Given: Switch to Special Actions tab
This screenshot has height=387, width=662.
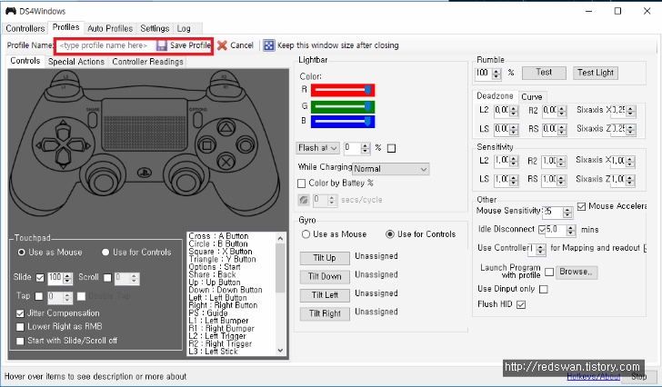Looking at the screenshot, I should point(76,62).
